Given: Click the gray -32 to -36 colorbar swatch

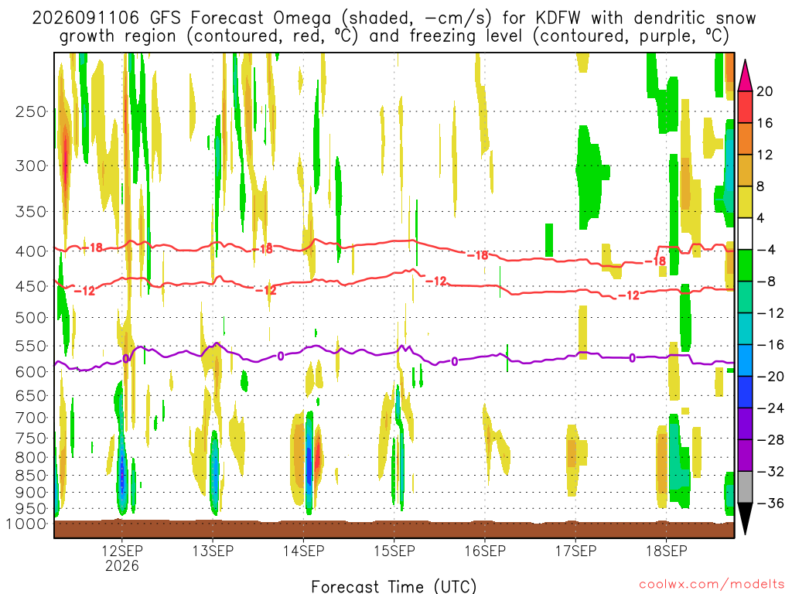Looking at the screenshot, I should point(745,487).
